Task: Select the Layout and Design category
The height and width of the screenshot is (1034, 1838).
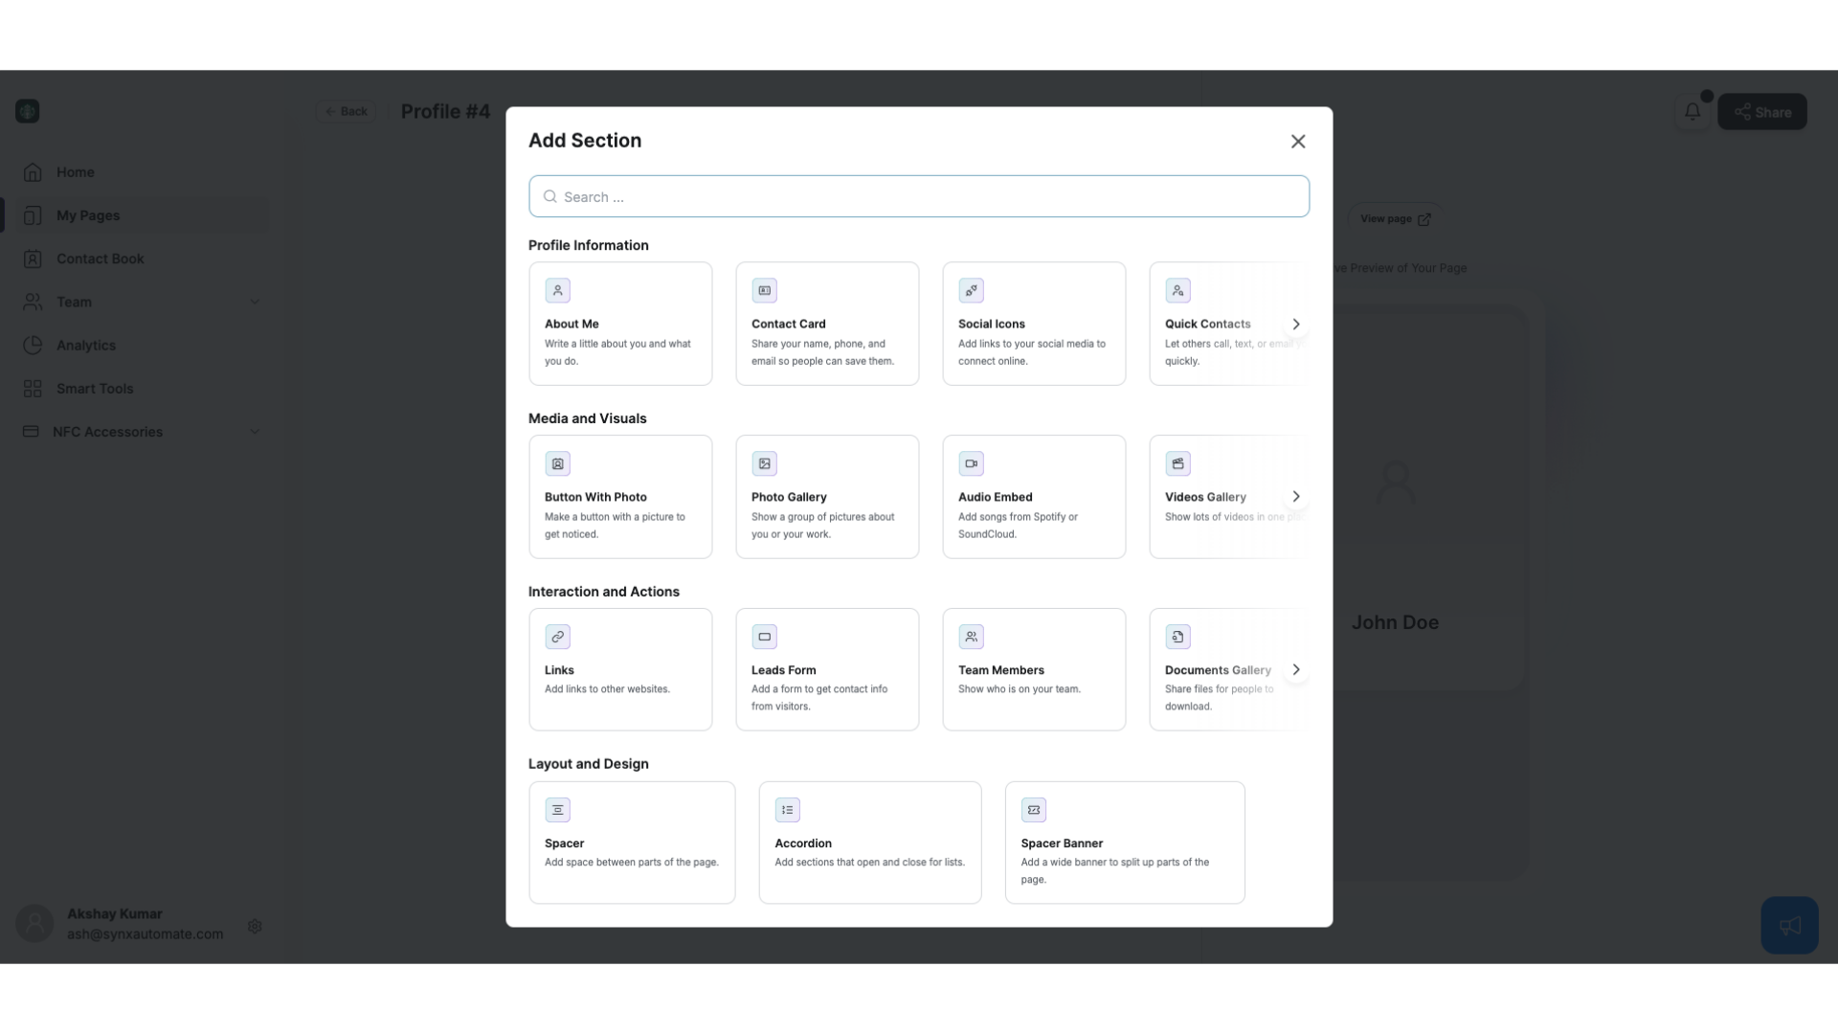Action: click(589, 762)
